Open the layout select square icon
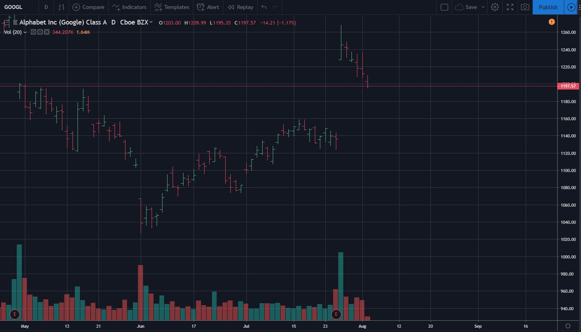The width and height of the screenshot is (581, 332). pos(444,7)
